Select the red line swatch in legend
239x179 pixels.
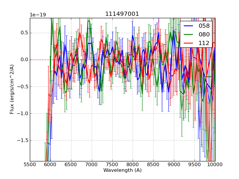(x=188, y=43)
